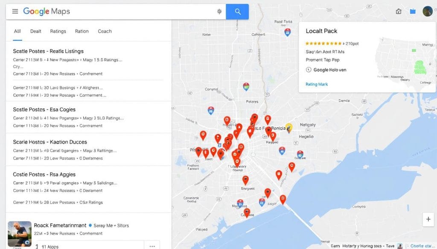This screenshot has height=249, width=437.
Task: Open the Ratings tab
Action: coord(58,31)
